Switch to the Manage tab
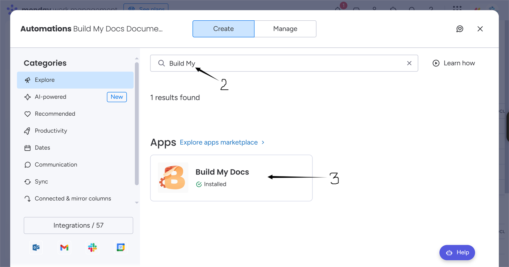The height and width of the screenshot is (267, 509). point(285,29)
